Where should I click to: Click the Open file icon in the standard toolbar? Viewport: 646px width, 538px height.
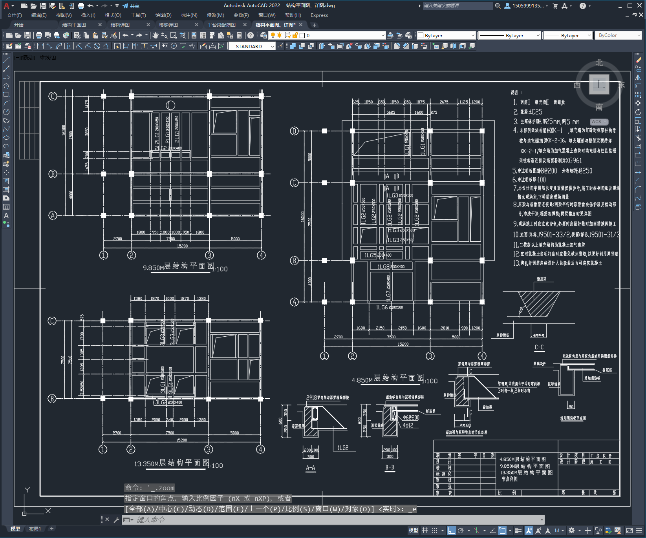point(18,35)
